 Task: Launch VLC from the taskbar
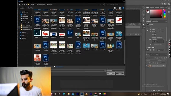click(x=87, y=94)
